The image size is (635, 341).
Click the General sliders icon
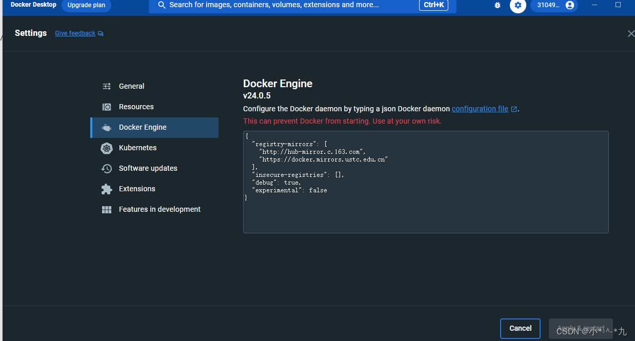[107, 86]
